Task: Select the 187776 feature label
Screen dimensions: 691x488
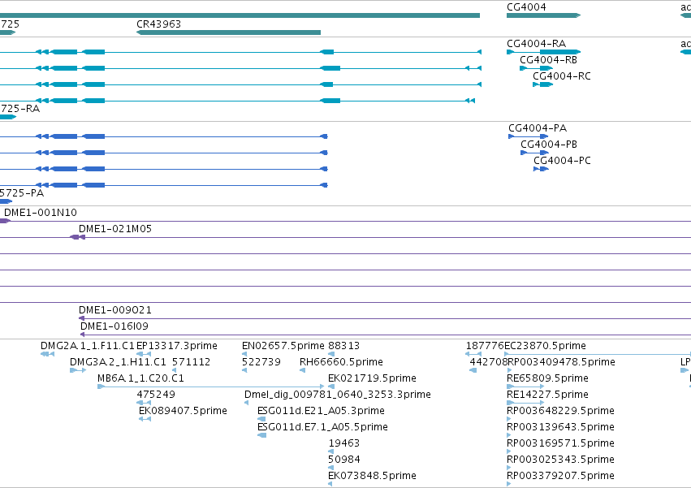Action: pyautogui.click(x=485, y=346)
